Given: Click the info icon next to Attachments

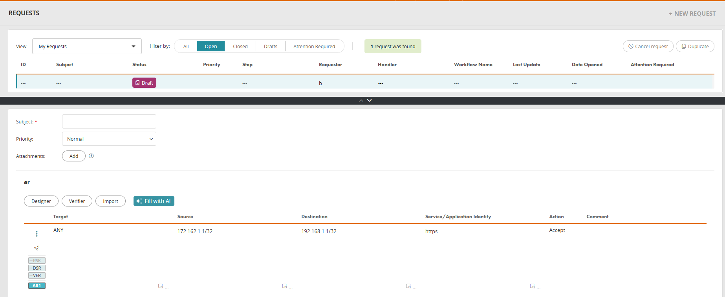Looking at the screenshot, I should (x=91, y=156).
